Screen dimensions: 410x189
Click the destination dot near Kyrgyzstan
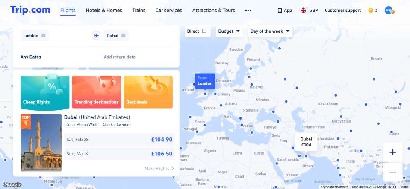point(341,117)
